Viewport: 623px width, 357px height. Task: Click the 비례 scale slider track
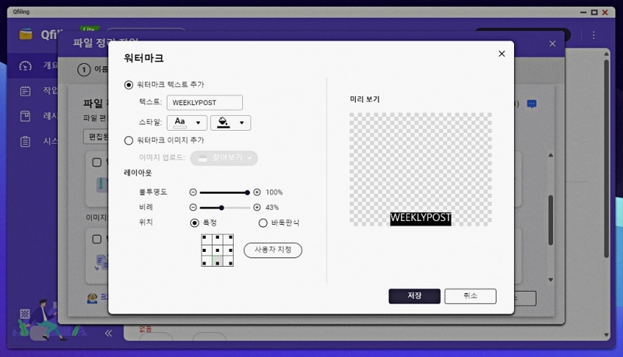(x=234, y=208)
